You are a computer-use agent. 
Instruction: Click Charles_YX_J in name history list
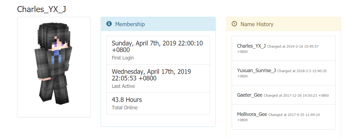tap(251, 46)
